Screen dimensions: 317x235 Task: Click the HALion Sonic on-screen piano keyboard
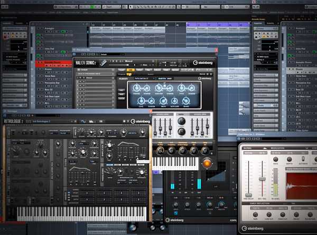click(x=175, y=163)
